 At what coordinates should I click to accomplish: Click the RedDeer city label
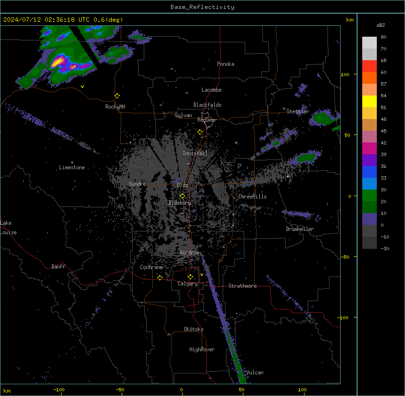point(207,120)
